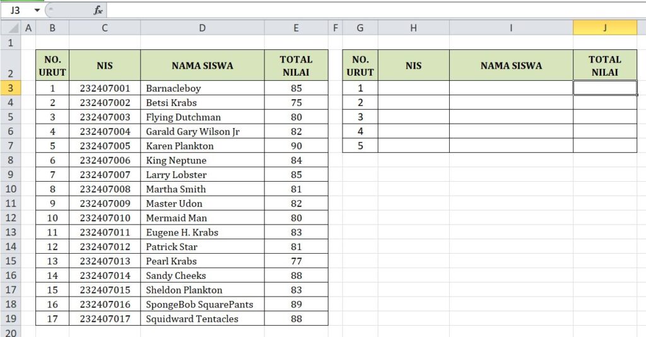The height and width of the screenshot is (337, 646).
Task: Select row 19 header
Action: (11, 319)
